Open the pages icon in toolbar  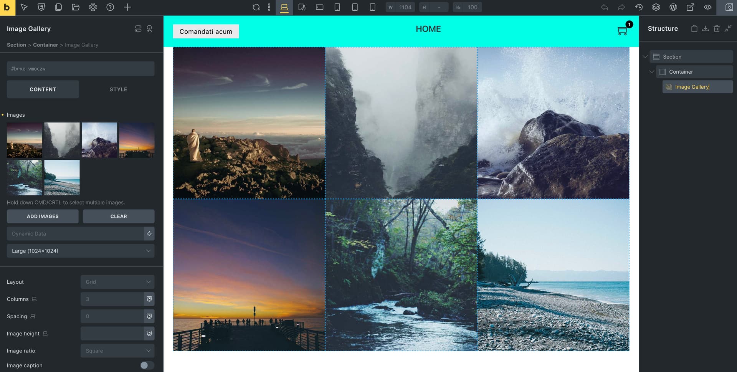pyautogui.click(x=58, y=7)
